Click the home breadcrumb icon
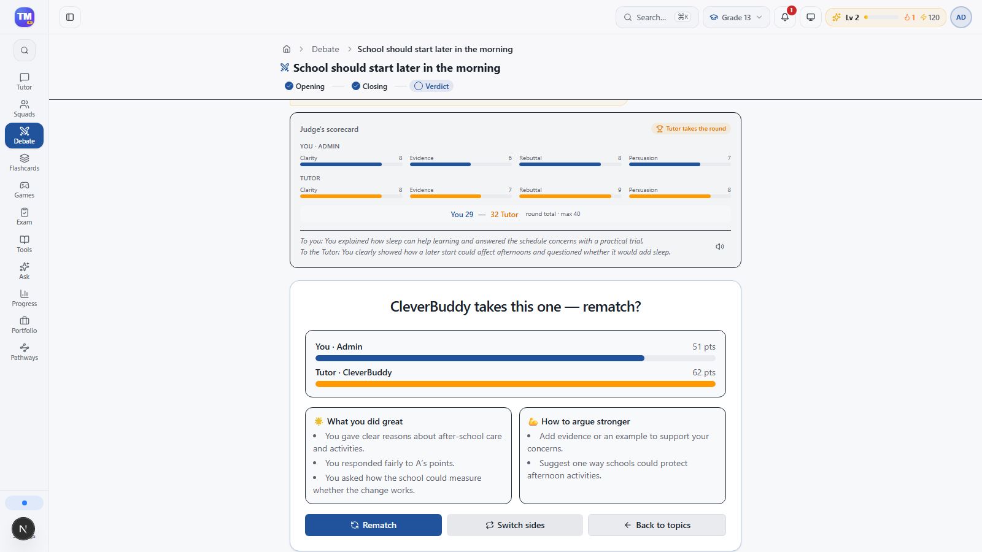982x552 pixels. coord(286,49)
